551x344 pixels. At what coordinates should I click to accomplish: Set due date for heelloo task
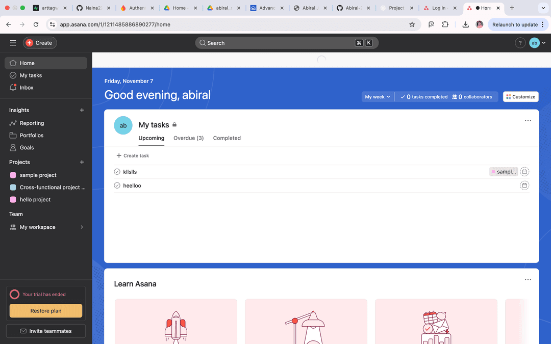(x=524, y=186)
